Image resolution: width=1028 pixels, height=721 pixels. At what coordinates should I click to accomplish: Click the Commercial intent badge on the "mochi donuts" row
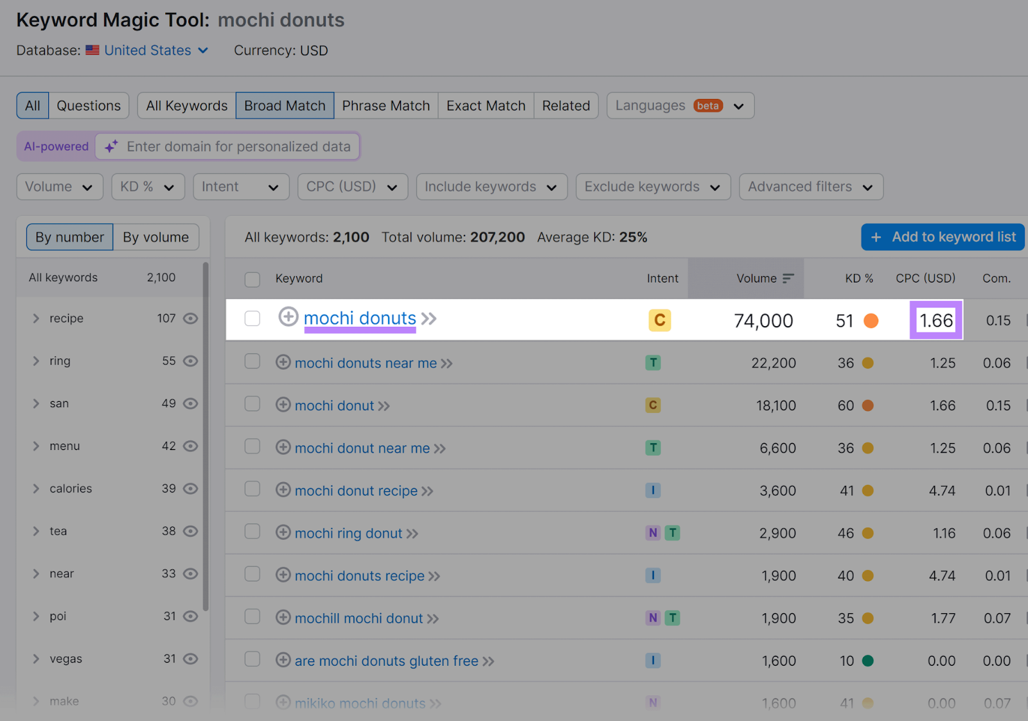tap(659, 320)
